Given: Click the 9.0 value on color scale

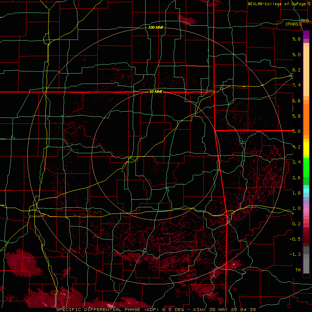Looking at the screenshot, I should pyautogui.click(x=296, y=54).
